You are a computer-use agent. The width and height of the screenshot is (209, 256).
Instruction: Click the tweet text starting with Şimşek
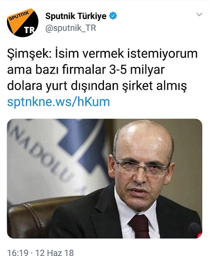click(x=102, y=70)
